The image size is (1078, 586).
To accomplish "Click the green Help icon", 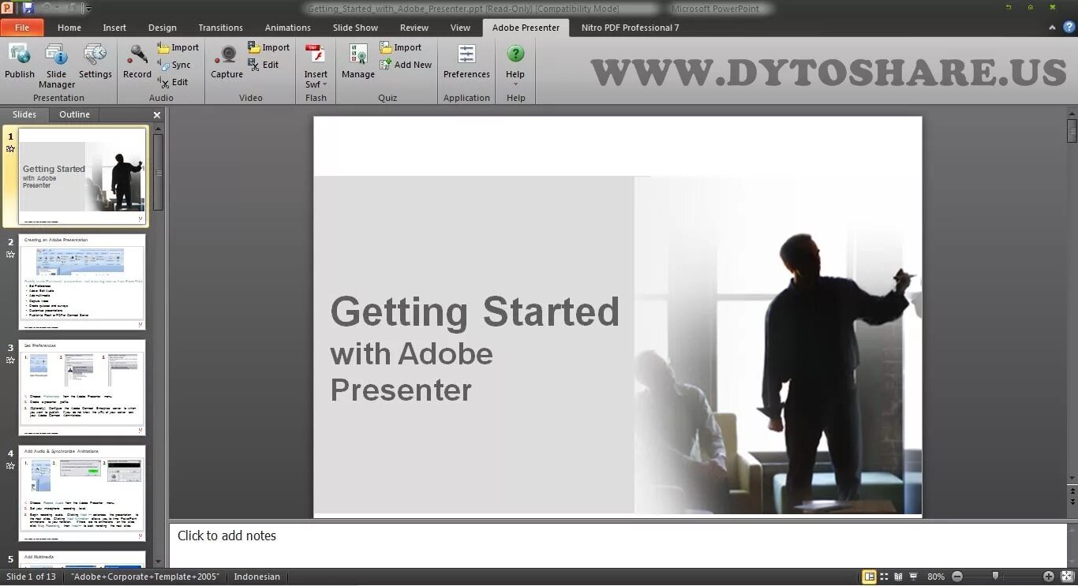I will (515, 54).
